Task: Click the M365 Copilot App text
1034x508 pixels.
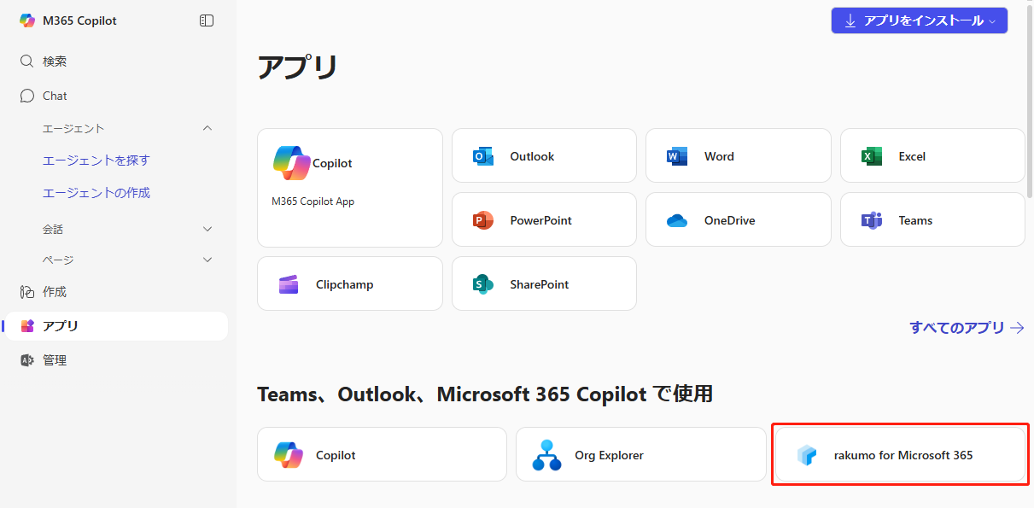Action: (x=313, y=201)
